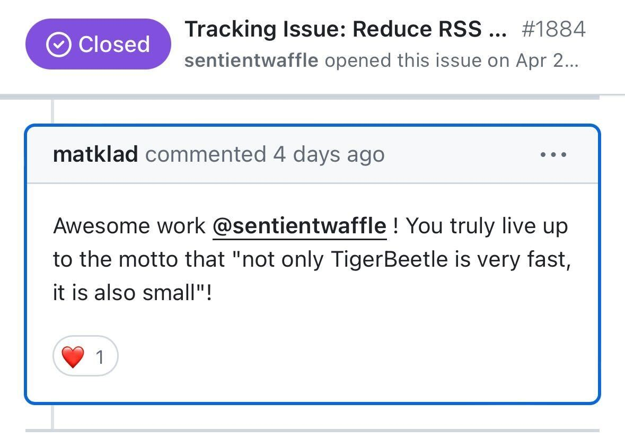The width and height of the screenshot is (625, 447).
Task: Select the "Tracking Issue: Reduce RSS" title
Action: coord(333,30)
